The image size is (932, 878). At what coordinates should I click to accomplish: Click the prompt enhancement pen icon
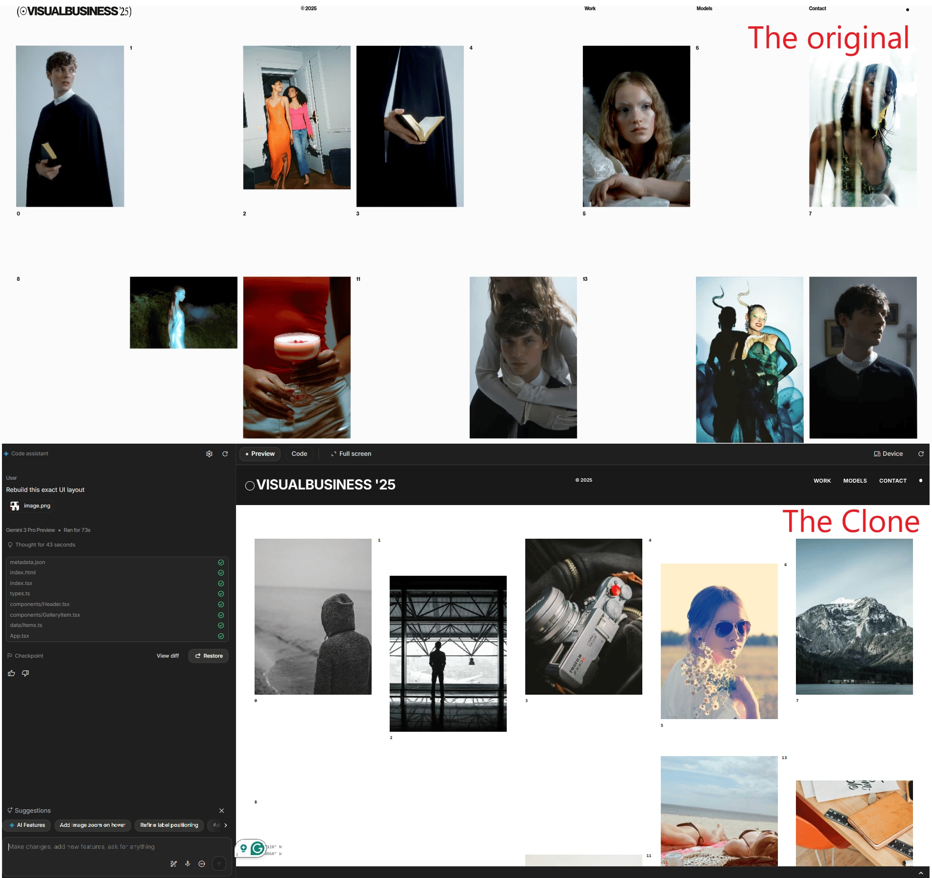174,863
